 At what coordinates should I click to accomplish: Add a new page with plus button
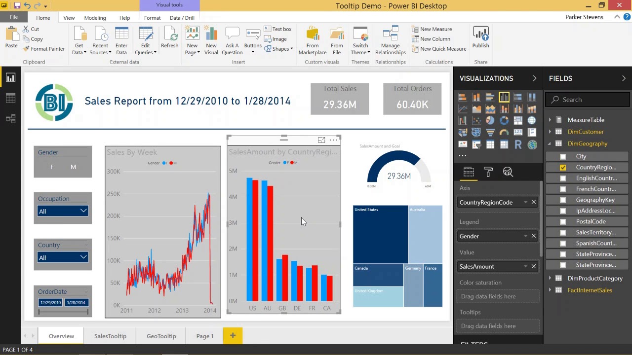pyautogui.click(x=233, y=336)
